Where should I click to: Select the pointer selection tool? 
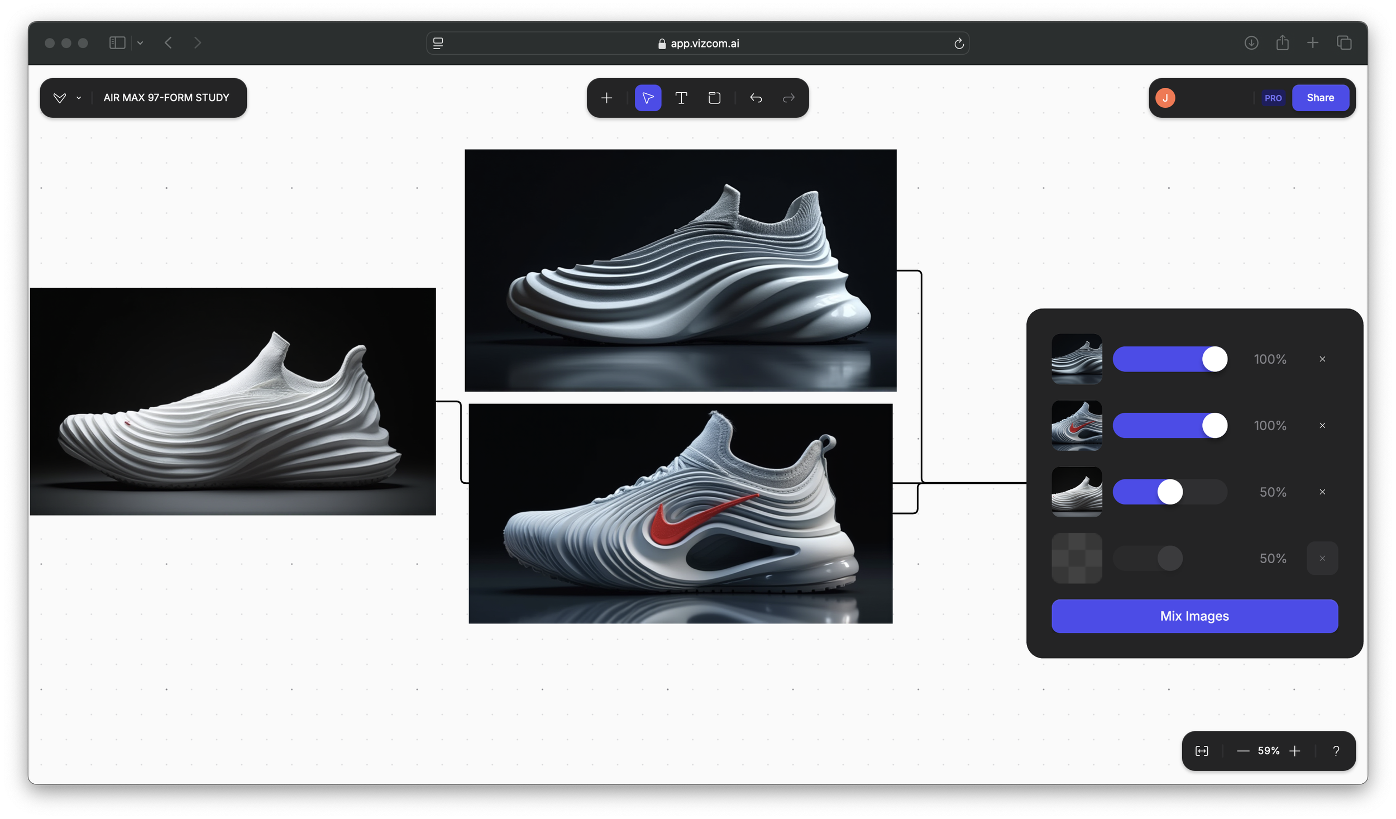coord(648,98)
